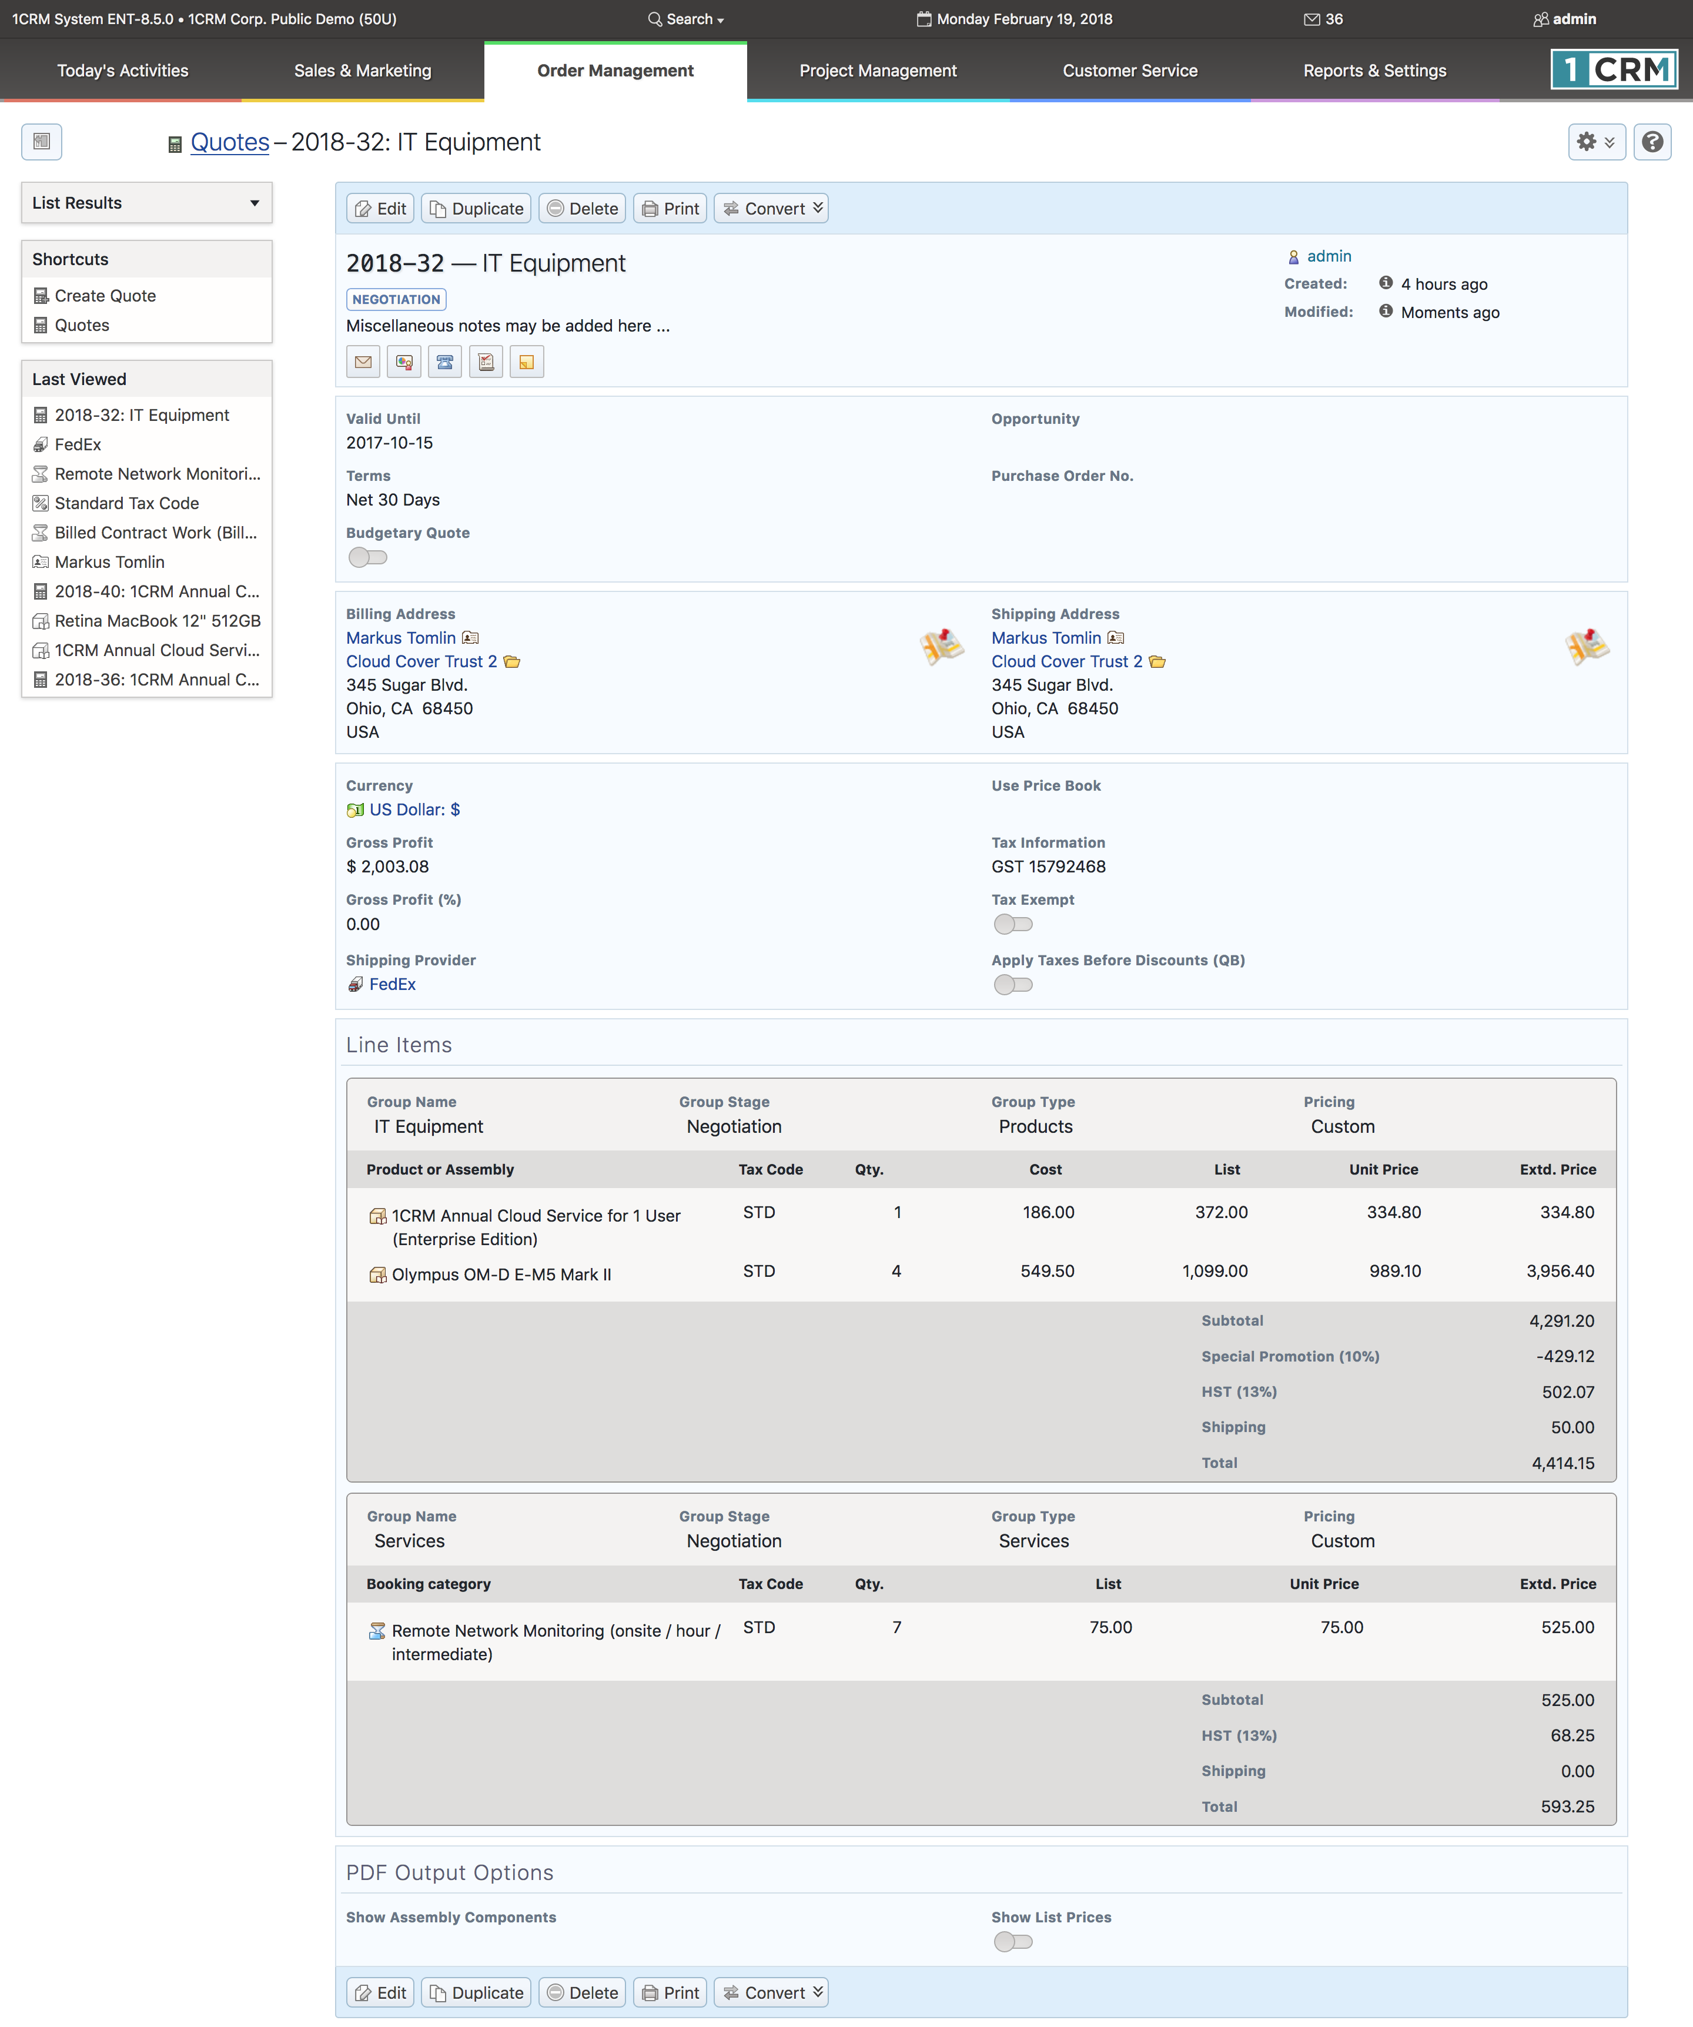Open the help question mark icon
1693x2027 pixels.
(x=1652, y=142)
